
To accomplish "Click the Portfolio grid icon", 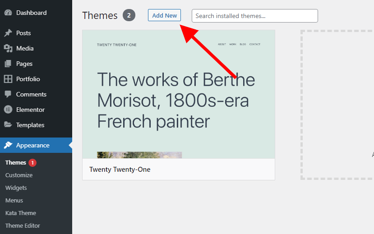I will (x=8, y=79).
